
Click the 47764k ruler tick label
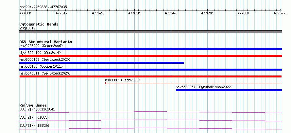(x=171, y=13)
